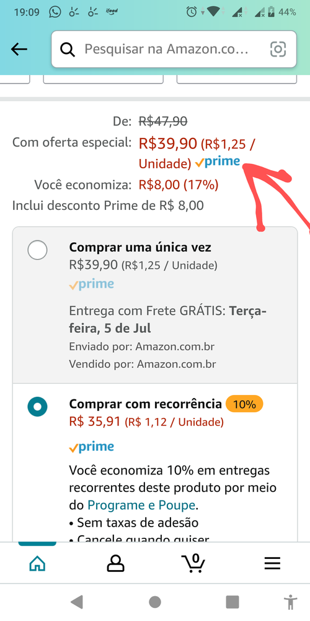The width and height of the screenshot is (310, 621).
Task: Tap the back arrow in header
Action: (19, 50)
